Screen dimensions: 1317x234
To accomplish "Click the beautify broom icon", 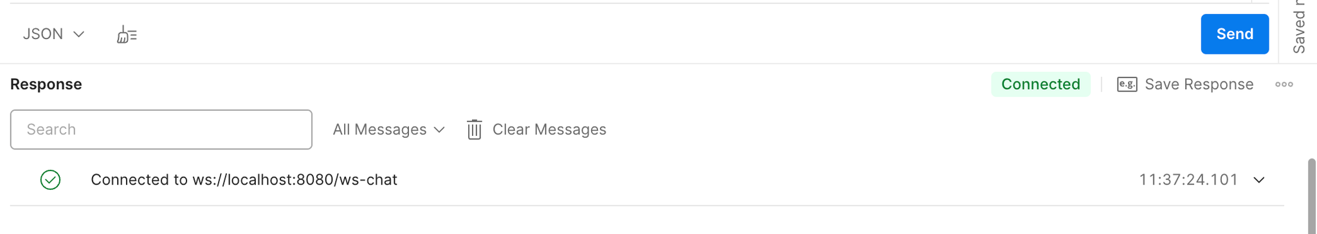I will pyautogui.click(x=127, y=35).
